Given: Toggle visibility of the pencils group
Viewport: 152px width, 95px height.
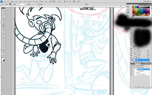Looking at the screenshot, I should tap(131, 49).
